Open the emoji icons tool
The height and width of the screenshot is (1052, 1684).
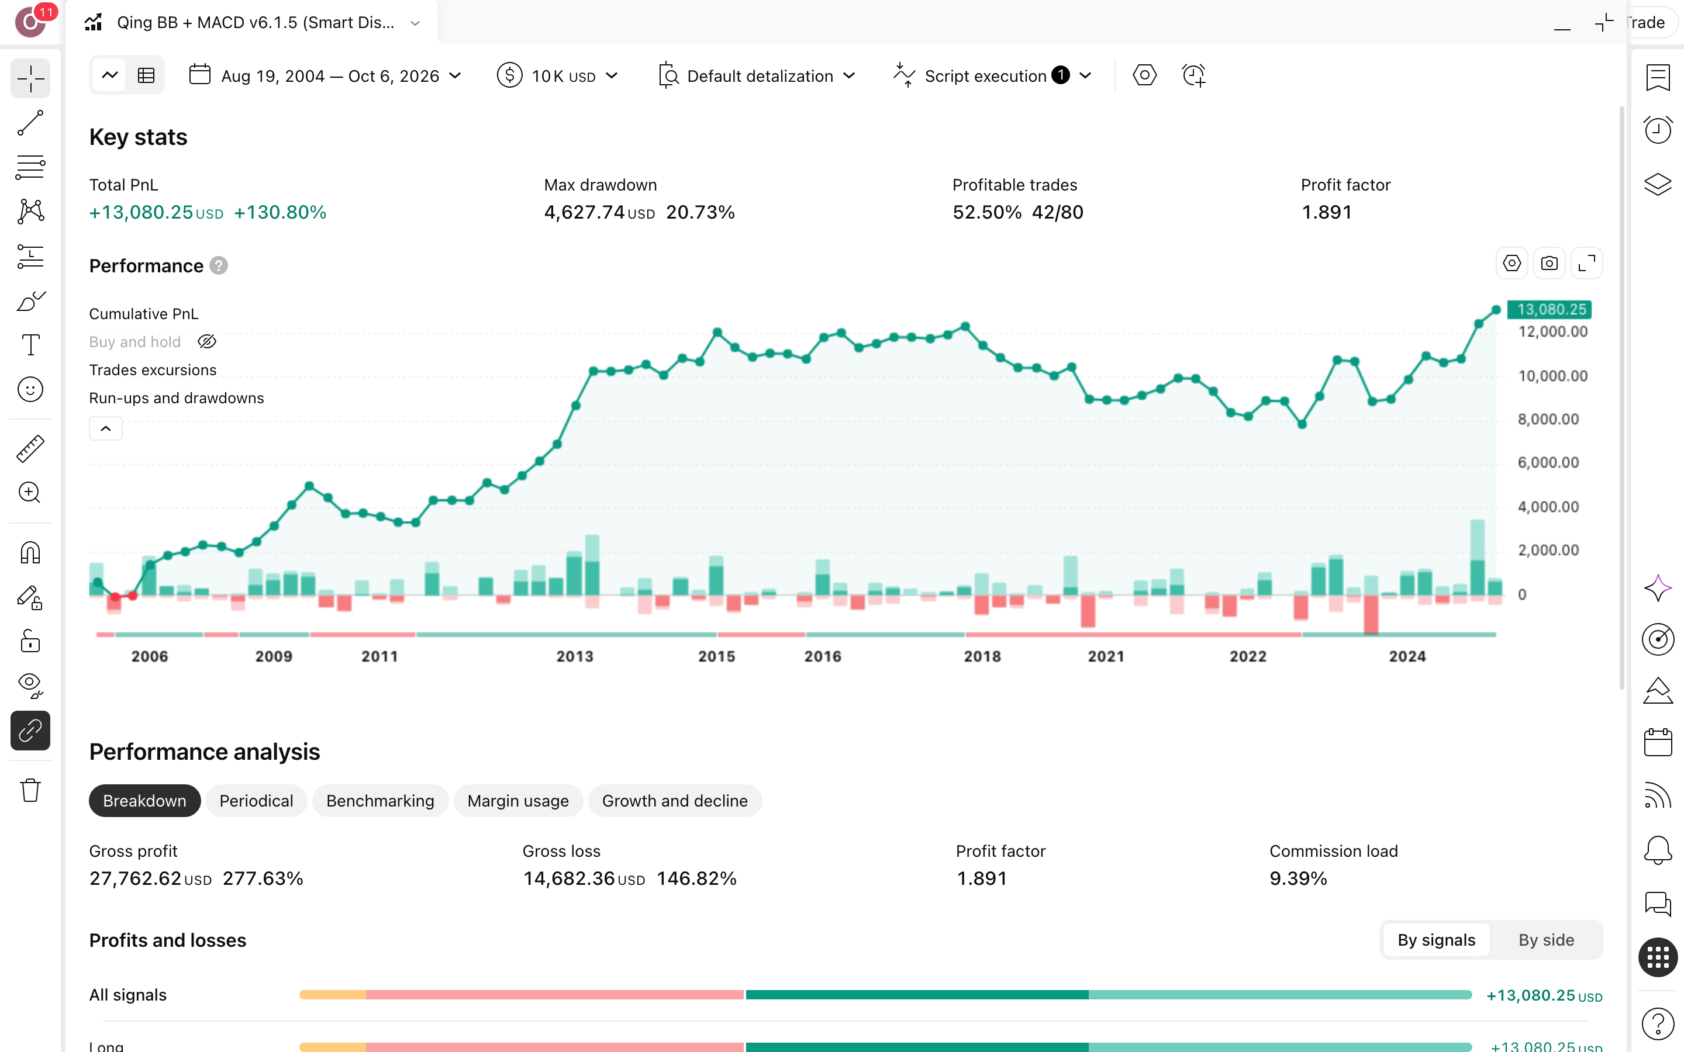[x=30, y=390]
